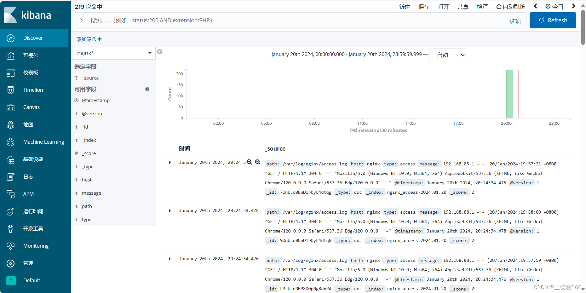
Task: Open the Monitoring heartbeat icon
Action: [10, 246]
